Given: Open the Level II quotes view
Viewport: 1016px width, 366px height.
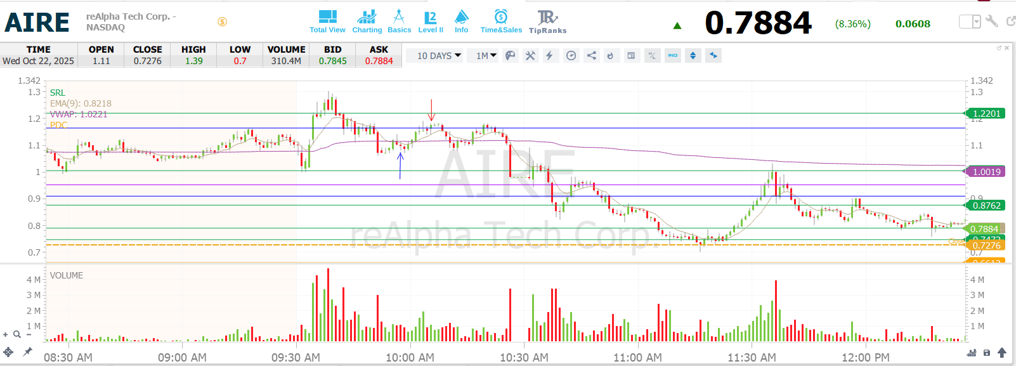Looking at the screenshot, I should (431, 22).
